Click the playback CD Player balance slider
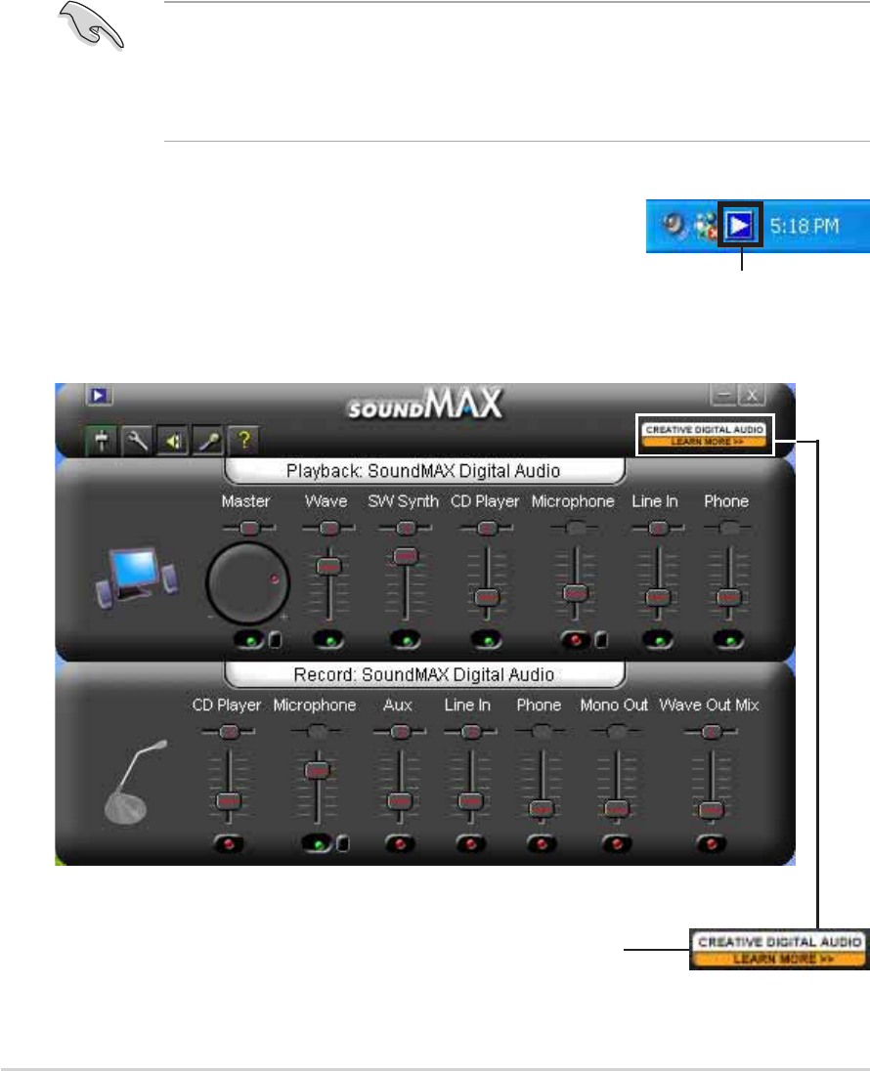 [x=487, y=528]
